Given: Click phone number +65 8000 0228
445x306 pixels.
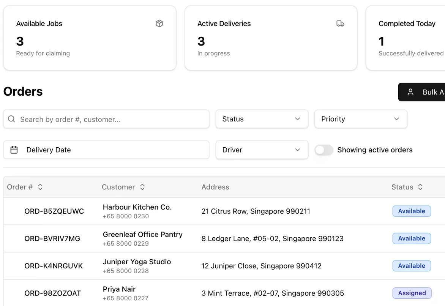Looking at the screenshot, I should tap(126, 271).
